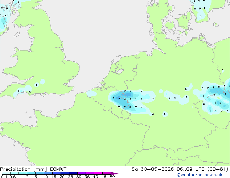Click the 25–30 mm legend color swatch
Screen dimensions: 230x178
tap(73, 173)
